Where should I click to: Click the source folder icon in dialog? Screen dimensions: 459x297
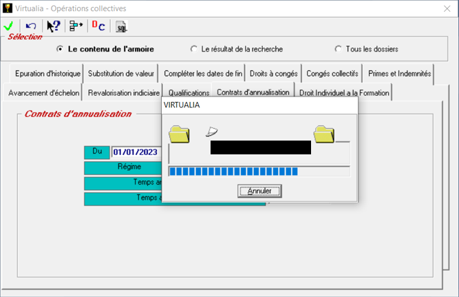[x=180, y=134]
